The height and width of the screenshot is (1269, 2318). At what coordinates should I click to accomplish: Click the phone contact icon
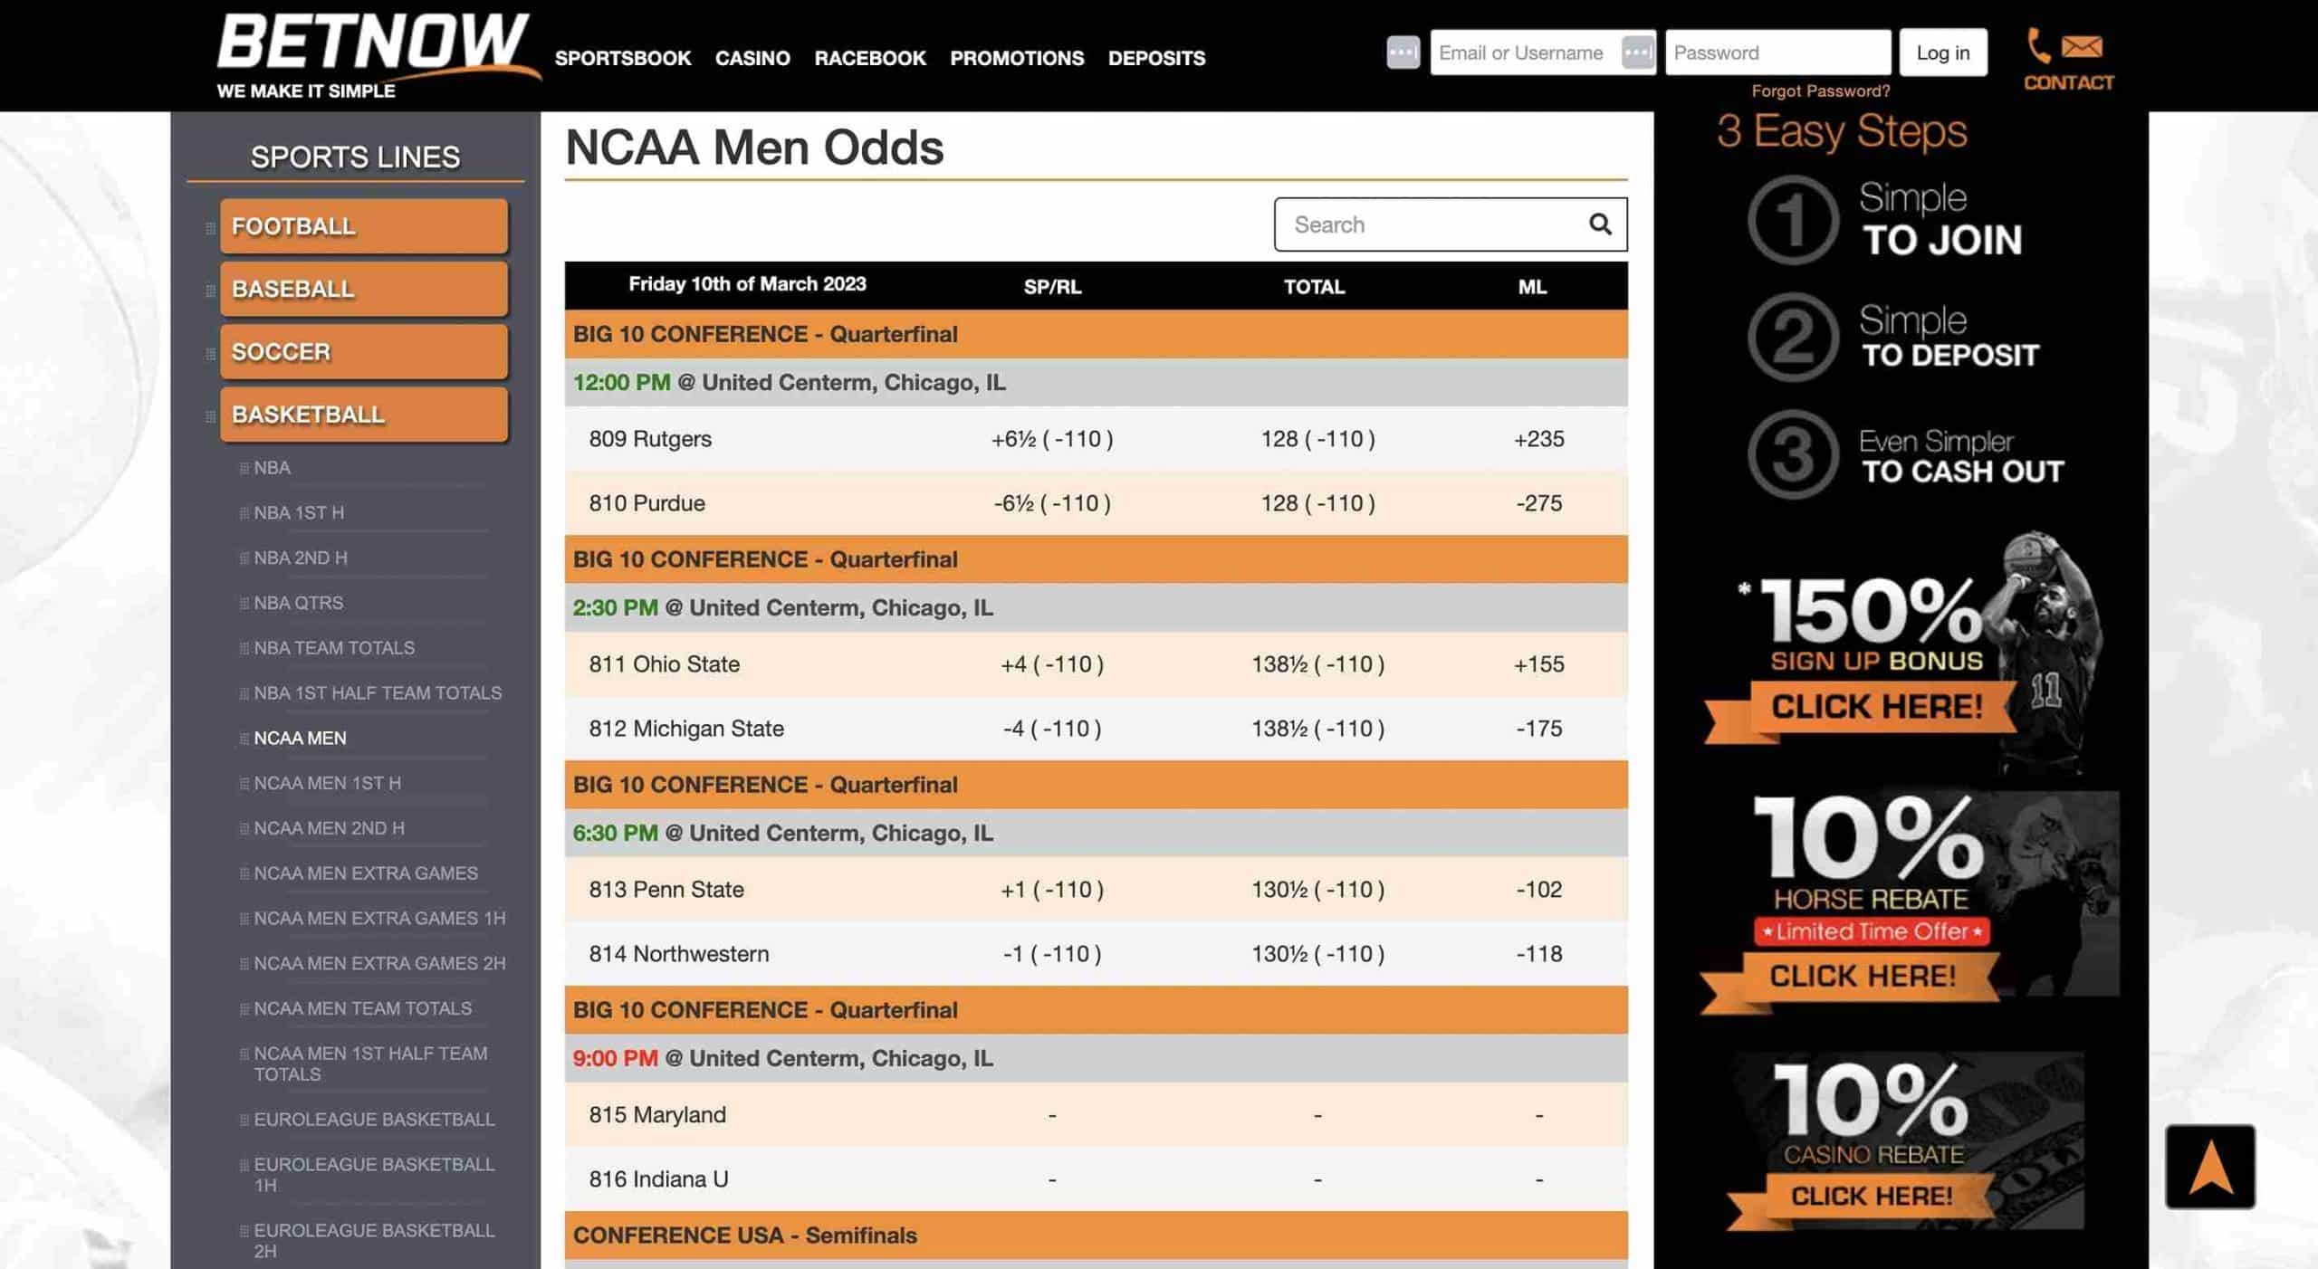coord(2038,45)
